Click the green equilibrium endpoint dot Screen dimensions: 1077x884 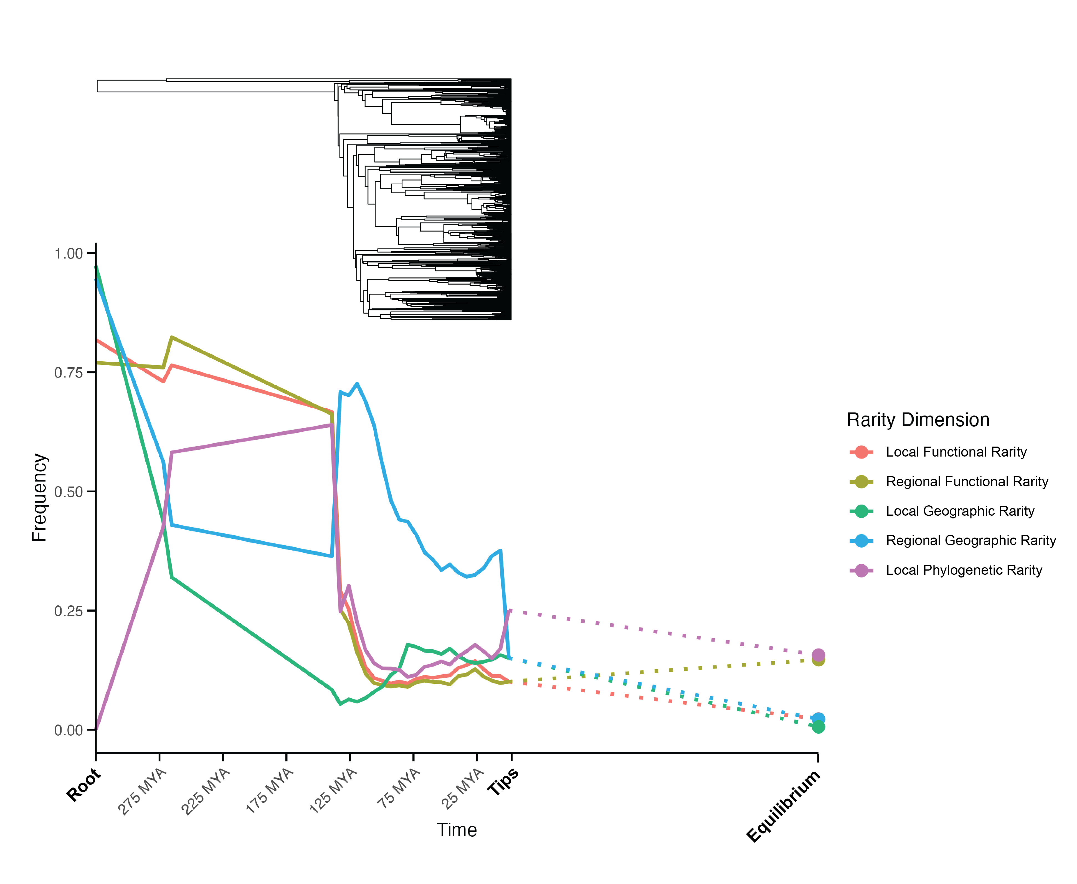(818, 727)
